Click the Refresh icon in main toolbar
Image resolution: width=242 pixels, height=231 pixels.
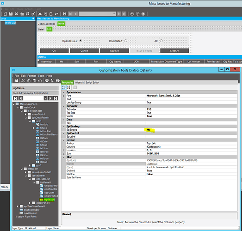click(27, 14)
